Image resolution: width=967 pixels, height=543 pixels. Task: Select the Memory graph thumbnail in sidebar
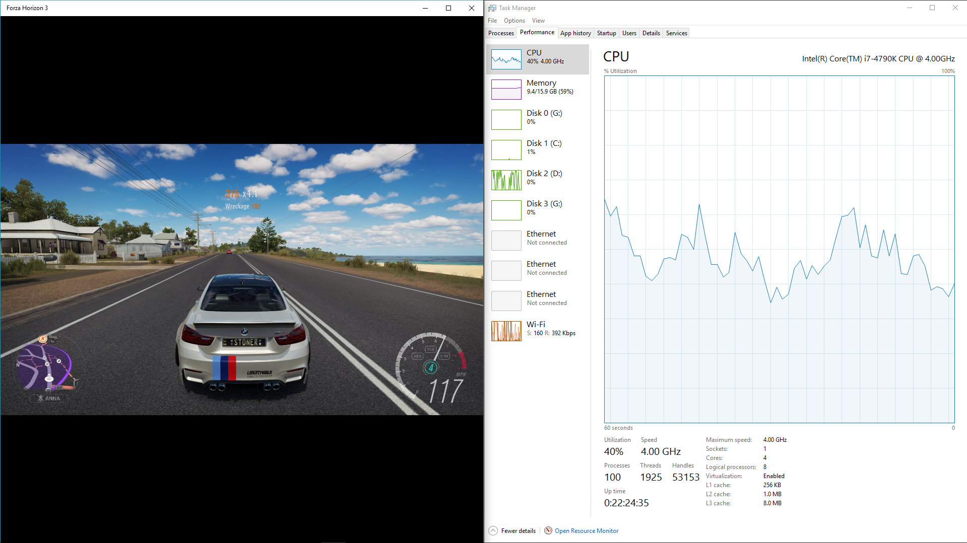(506, 90)
